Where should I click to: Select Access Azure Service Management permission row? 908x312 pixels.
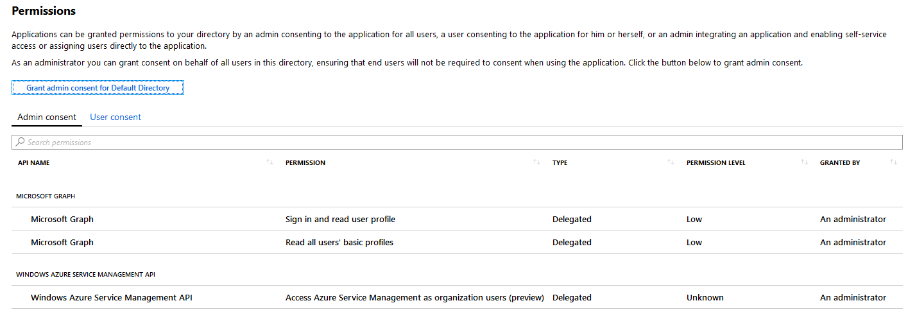point(415,297)
